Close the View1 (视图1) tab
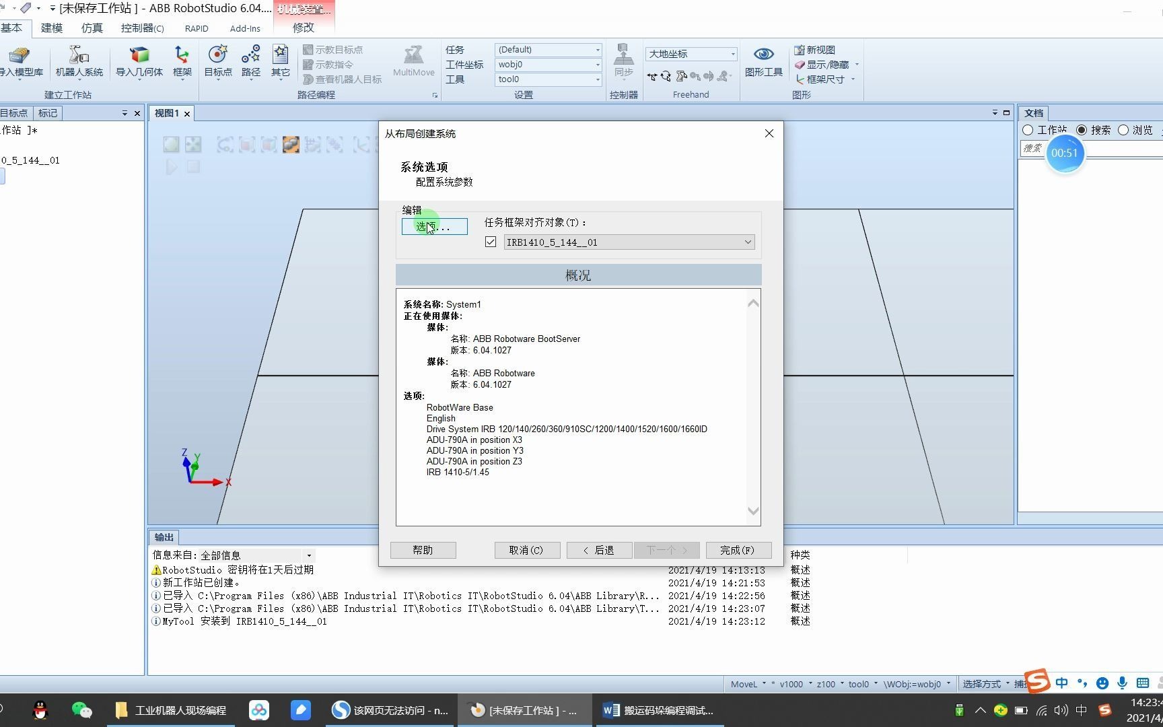This screenshot has height=727, width=1163. pyautogui.click(x=187, y=114)
